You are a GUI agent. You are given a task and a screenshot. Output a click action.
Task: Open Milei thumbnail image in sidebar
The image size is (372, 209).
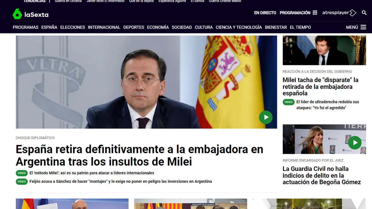click(x=324, y=50)
